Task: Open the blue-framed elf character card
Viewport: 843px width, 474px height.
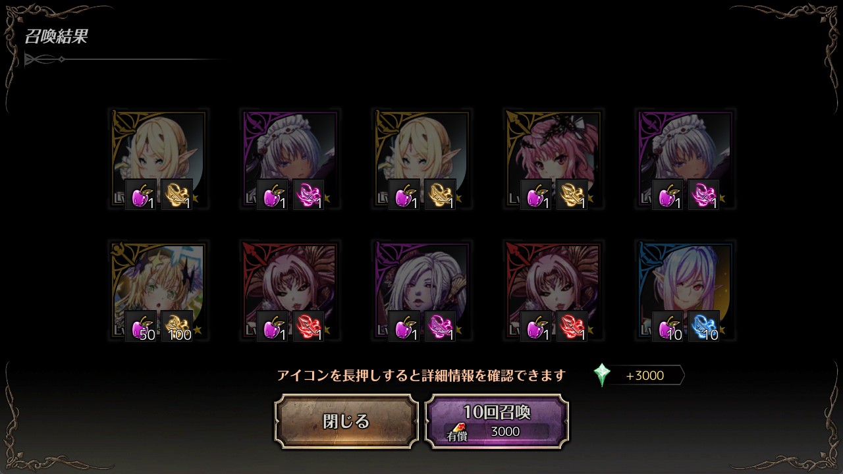Action: (686, 290)
